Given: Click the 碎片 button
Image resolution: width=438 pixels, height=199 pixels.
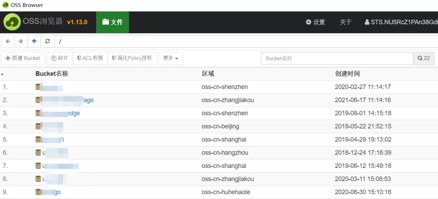Looking at the screenshot, I should (60, 58).
